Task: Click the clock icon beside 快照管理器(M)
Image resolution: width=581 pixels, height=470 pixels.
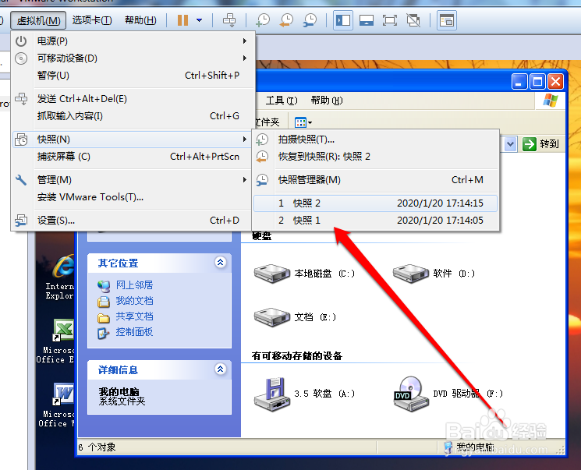Action: (x=262, y=180)
